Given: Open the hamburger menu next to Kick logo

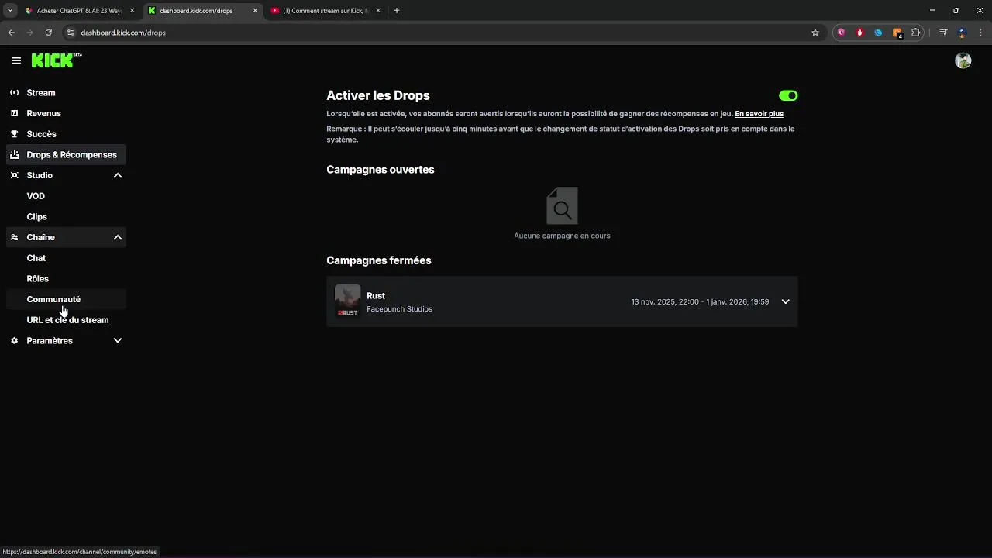Looking at the screenshot, I should click(16, 60).
